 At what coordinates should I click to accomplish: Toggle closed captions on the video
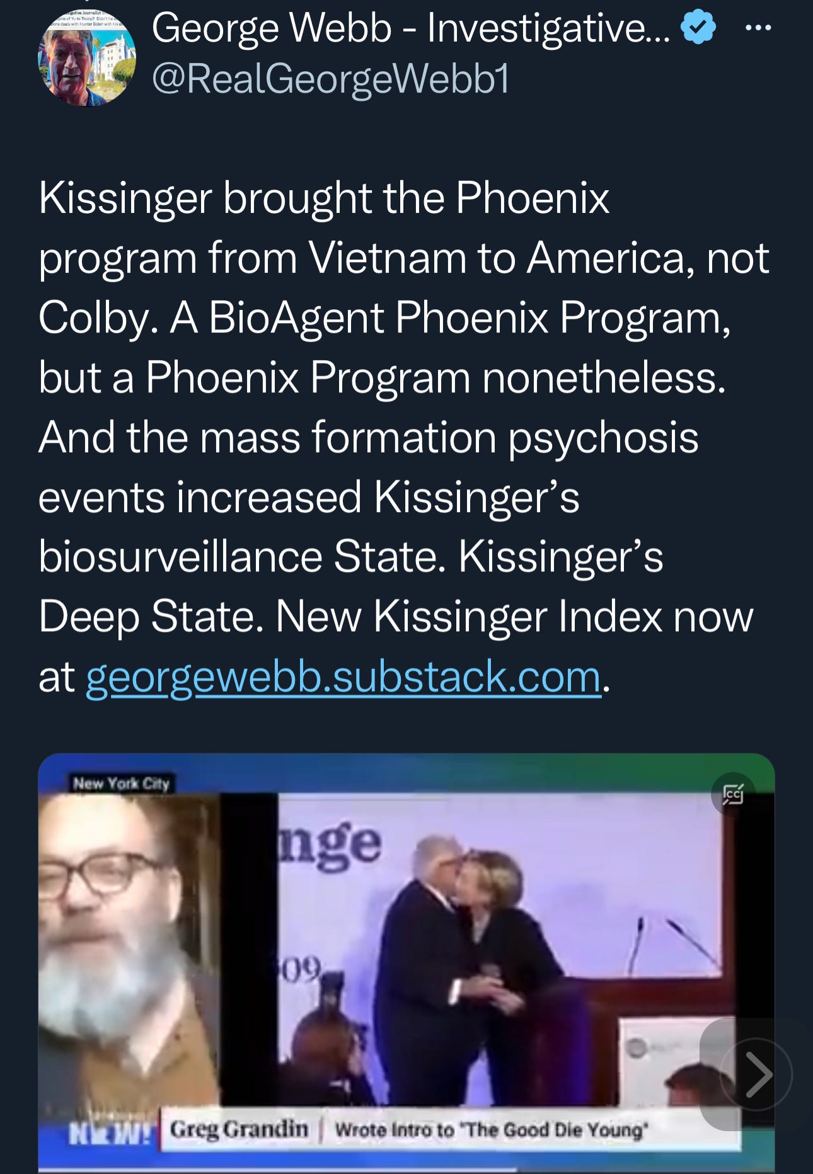[x=733, y=794]
